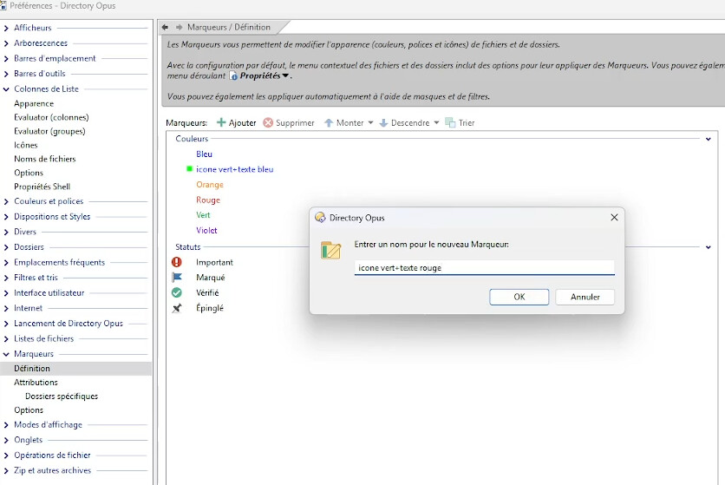
Task: Confirm the new label name with OK
Action: [x=519, y=297]
